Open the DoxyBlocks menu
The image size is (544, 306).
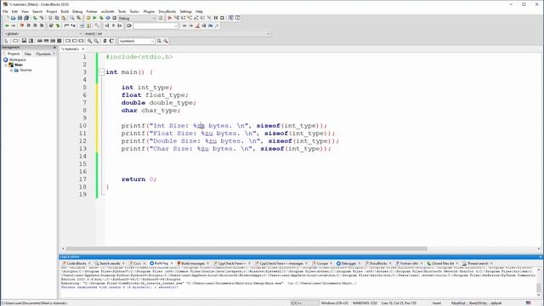click(x=167, y=11)
